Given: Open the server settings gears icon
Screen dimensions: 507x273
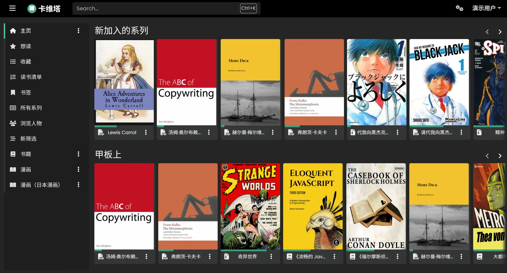Looking at the screenshot, I should (459, 8).
